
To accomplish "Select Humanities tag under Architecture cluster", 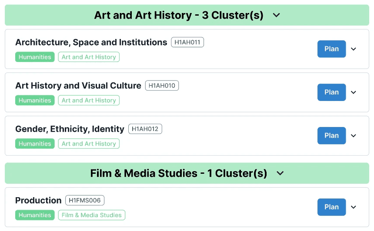I will tap(35, 57).
